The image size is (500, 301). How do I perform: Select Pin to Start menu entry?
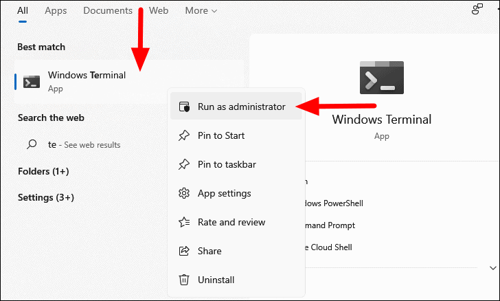[x=236, y=135]
